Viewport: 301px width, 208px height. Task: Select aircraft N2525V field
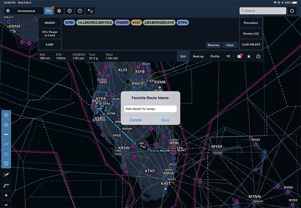50,23
